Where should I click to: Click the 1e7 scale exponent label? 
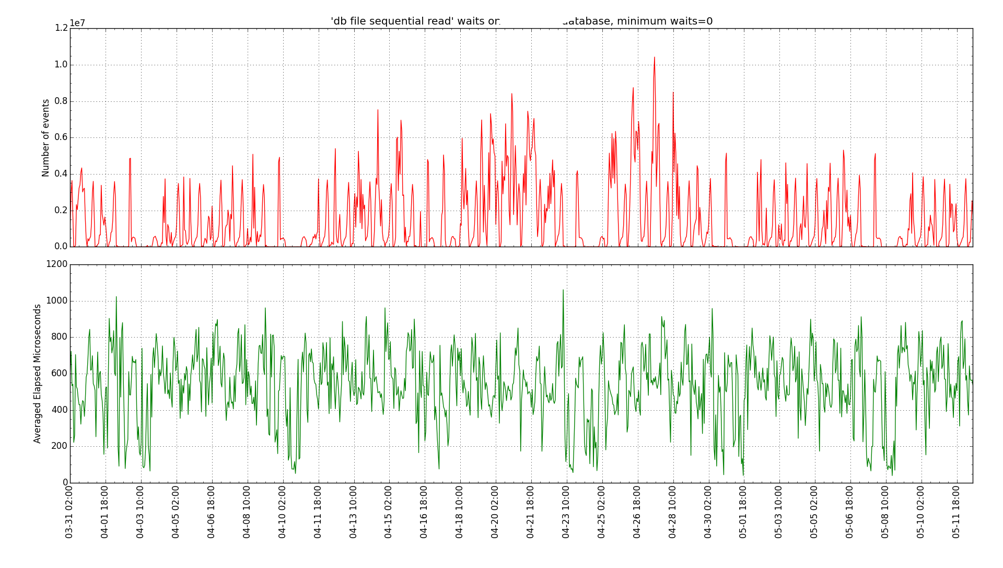coord(77,23)
